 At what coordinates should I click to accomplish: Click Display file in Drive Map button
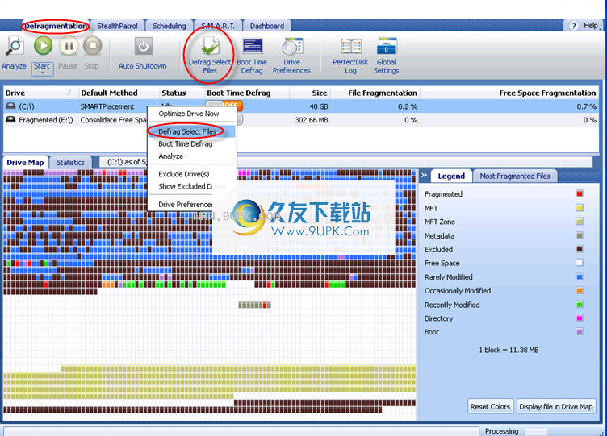point(556,407)
